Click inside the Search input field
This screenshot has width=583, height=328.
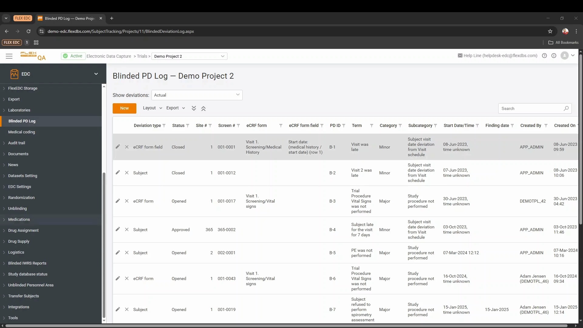530,108
